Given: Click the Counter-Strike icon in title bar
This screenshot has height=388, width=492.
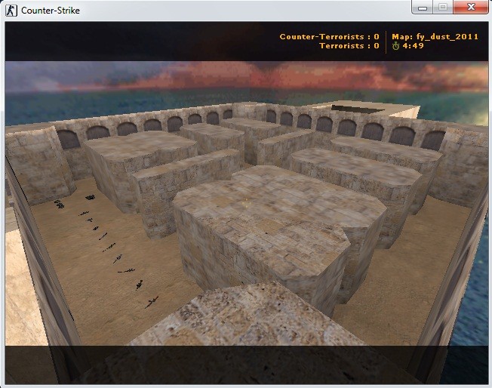Looking at the screenshot, I should (11, 11).
